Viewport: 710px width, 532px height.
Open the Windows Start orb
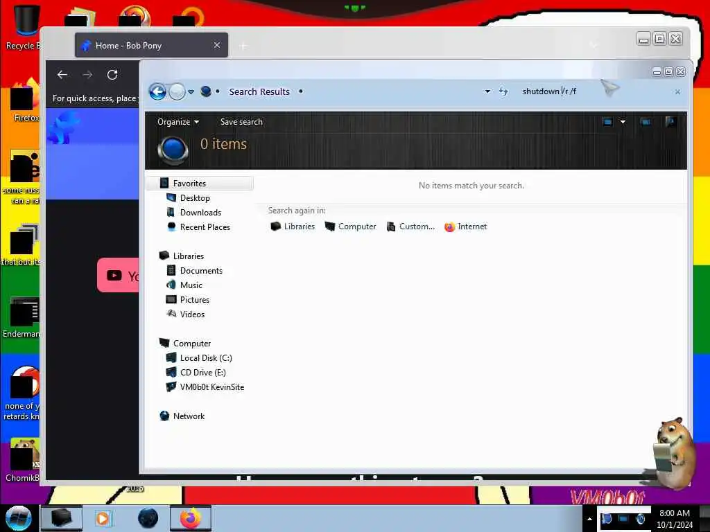tap(18, 518)
